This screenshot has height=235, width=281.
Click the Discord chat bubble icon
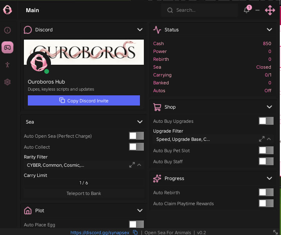pyautogui.click(x=28, y=30)
